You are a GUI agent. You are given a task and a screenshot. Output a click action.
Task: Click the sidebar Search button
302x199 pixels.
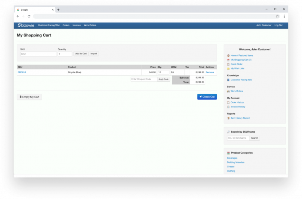[x=254, y=138]
